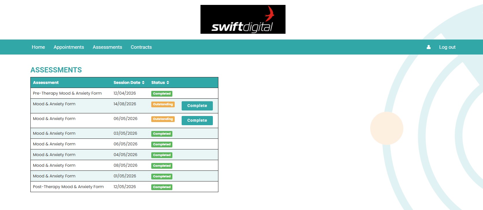Sort by Session Date arrows icon
This screenshot has height=210, width=483.
coord(143,82)
